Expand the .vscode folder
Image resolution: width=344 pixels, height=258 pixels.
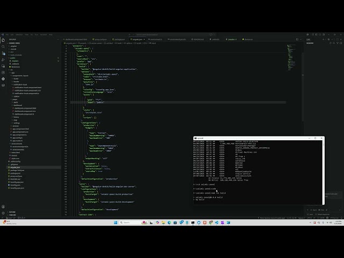[x=13, y=49]
